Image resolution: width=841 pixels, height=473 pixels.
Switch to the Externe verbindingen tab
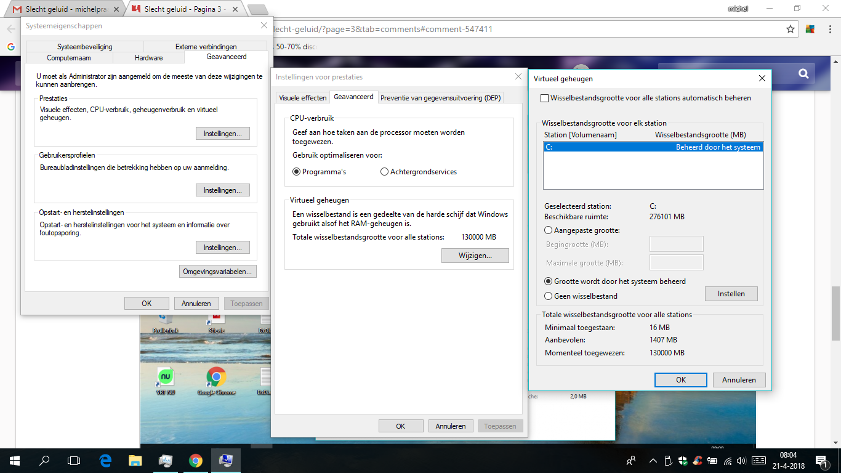coord(206,47)
